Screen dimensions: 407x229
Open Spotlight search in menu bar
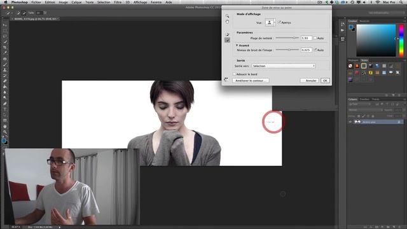click(401, 2)
